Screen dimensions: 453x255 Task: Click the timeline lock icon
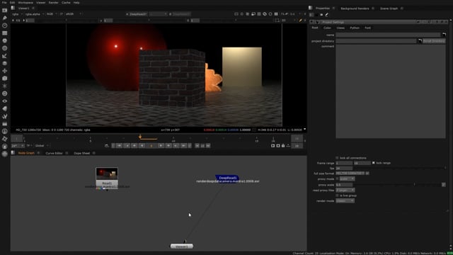pyautogui.click(x=283, y=146)
